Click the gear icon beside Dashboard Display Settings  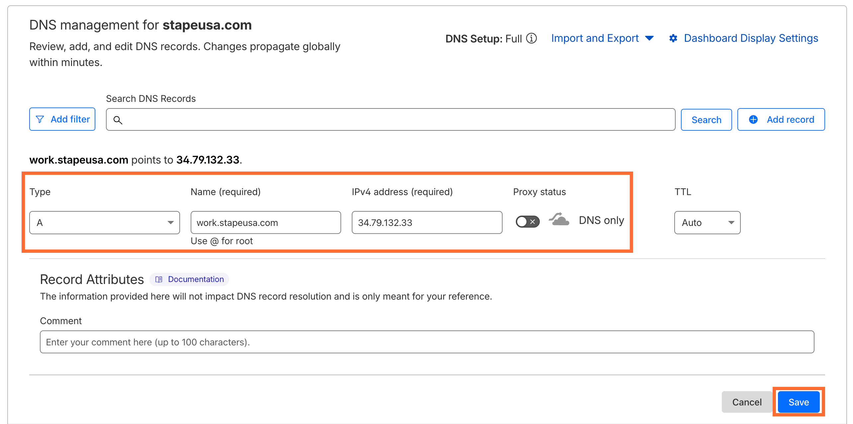coord(673,38)
